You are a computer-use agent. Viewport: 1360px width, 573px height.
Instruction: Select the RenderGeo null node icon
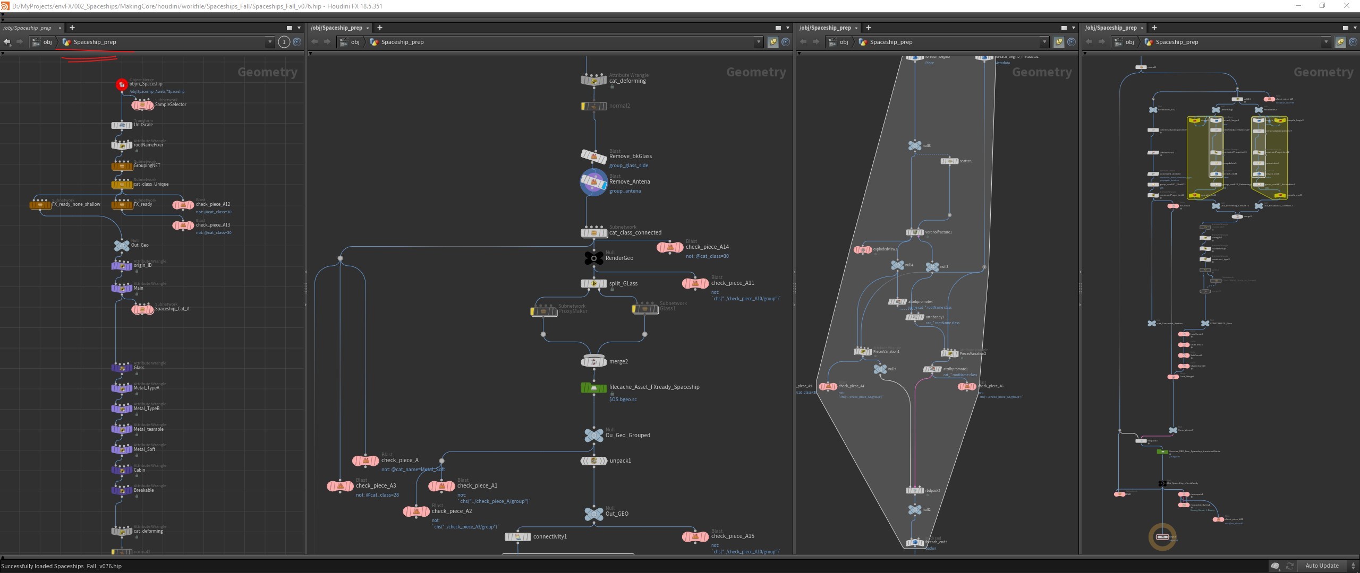(x=593, y=258)
